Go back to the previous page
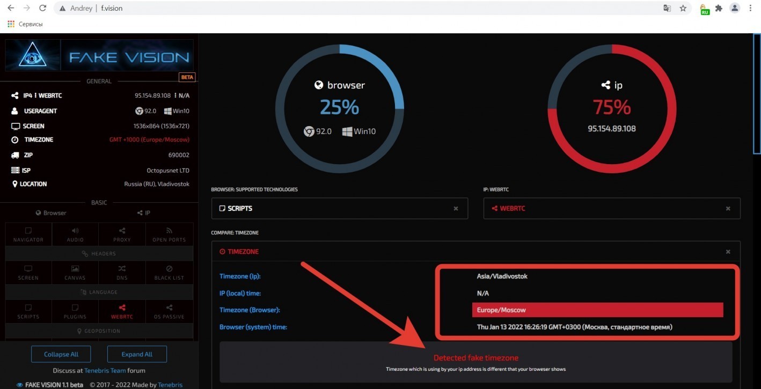Image resolution: width=761 pixels, height=389 pixels. (11, 9)
